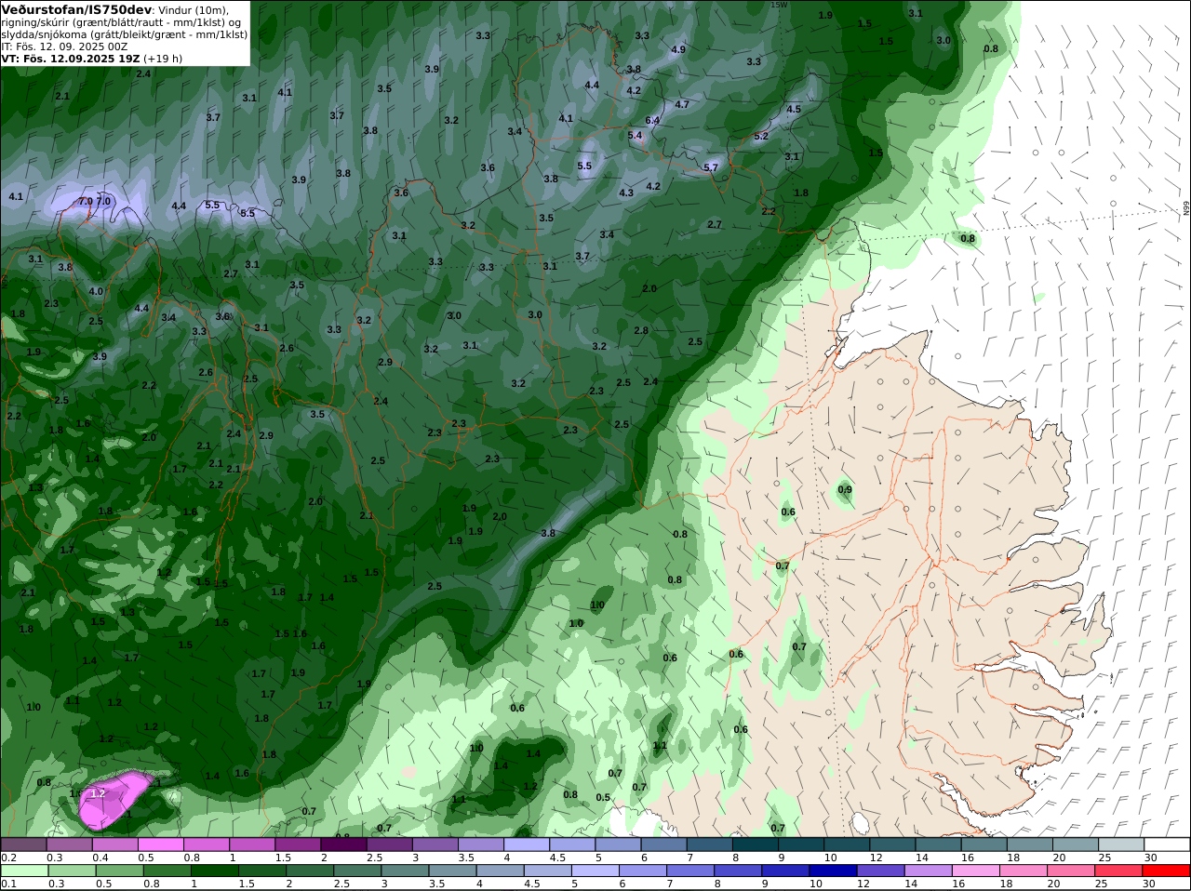
Task: Click the '5.2' precipitation value on the map
Action: [x=761, y=137]
